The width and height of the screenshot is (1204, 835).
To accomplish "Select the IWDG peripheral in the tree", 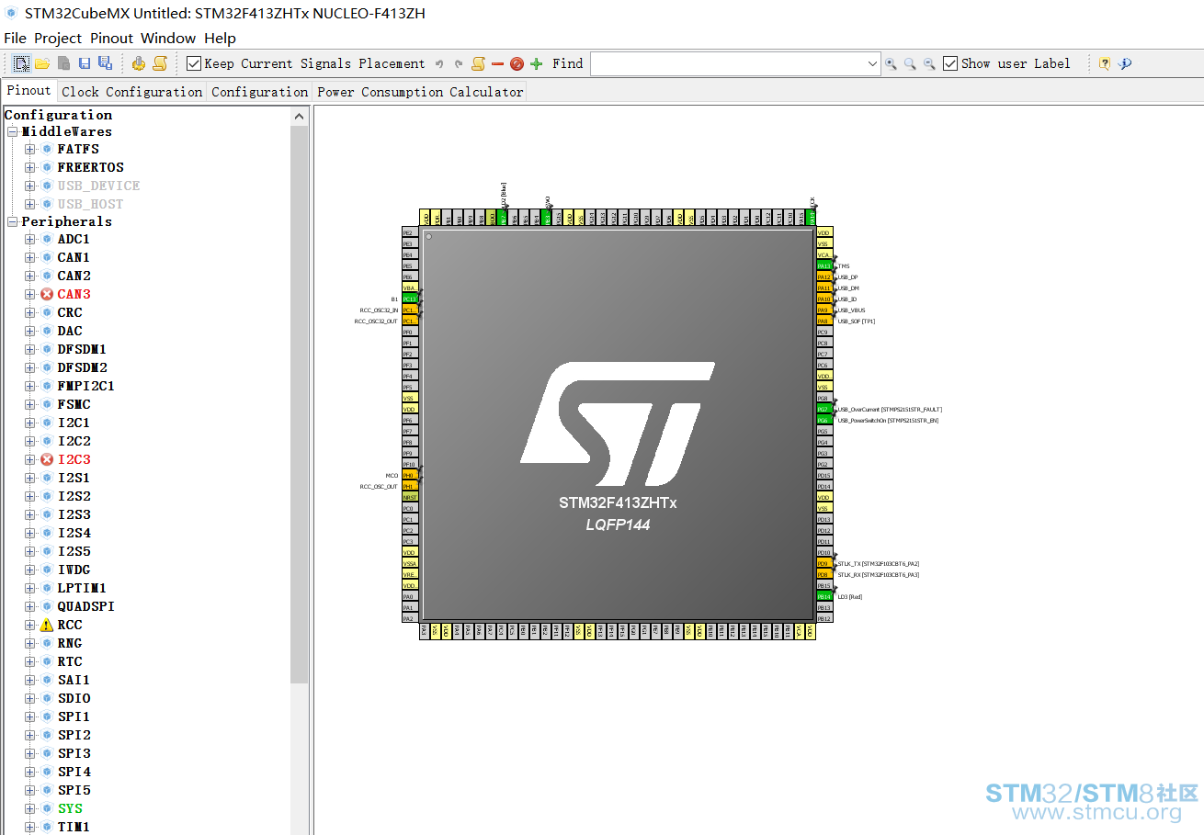I will click(74, 570).
